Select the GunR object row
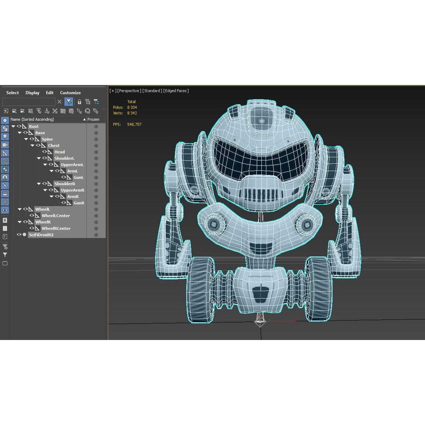Viewport: 425px width, 425px height. coord(79,203)
